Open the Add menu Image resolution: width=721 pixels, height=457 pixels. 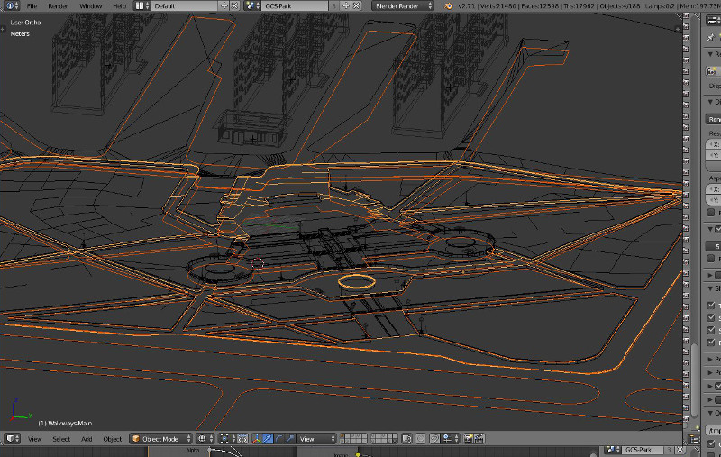(87, 439)
